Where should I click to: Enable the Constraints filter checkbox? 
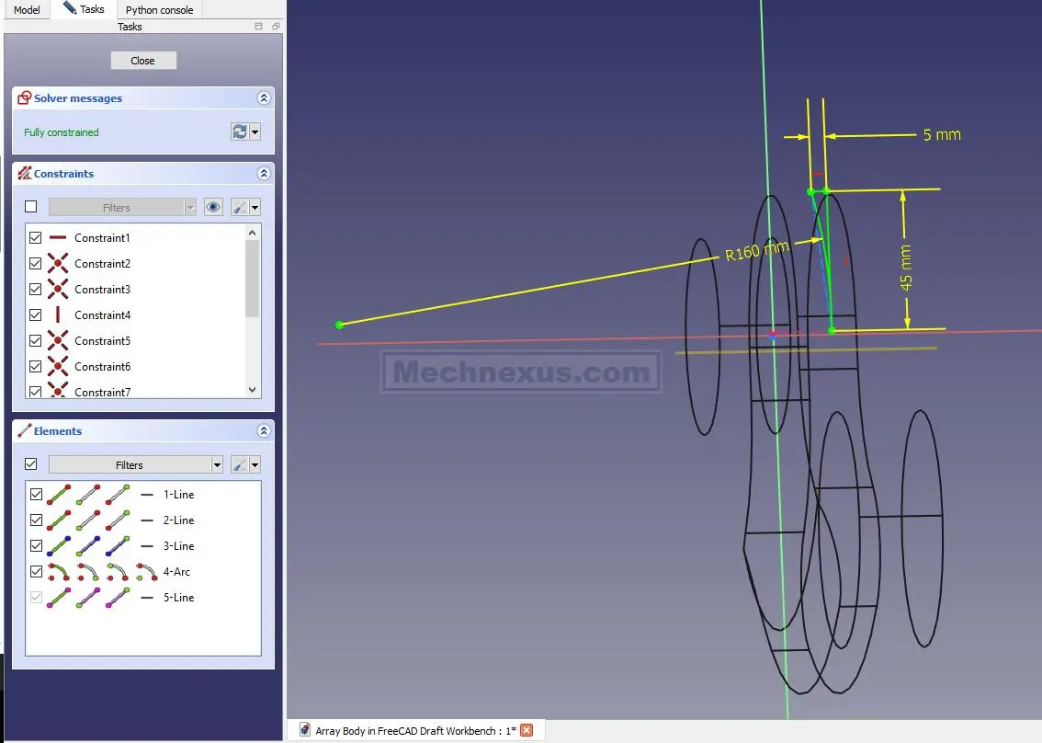pos(31,208)
